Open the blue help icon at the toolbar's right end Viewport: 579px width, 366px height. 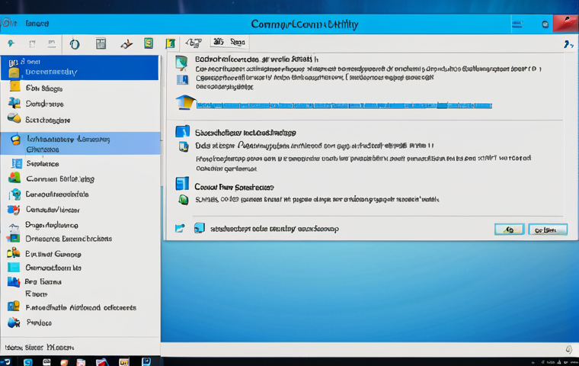568,44
